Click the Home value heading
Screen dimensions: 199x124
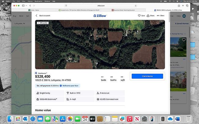click(x=43, y=110)
